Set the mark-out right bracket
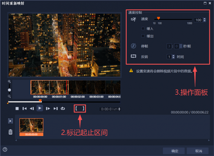Screen dimensions: 214x156 click(83, 108)
